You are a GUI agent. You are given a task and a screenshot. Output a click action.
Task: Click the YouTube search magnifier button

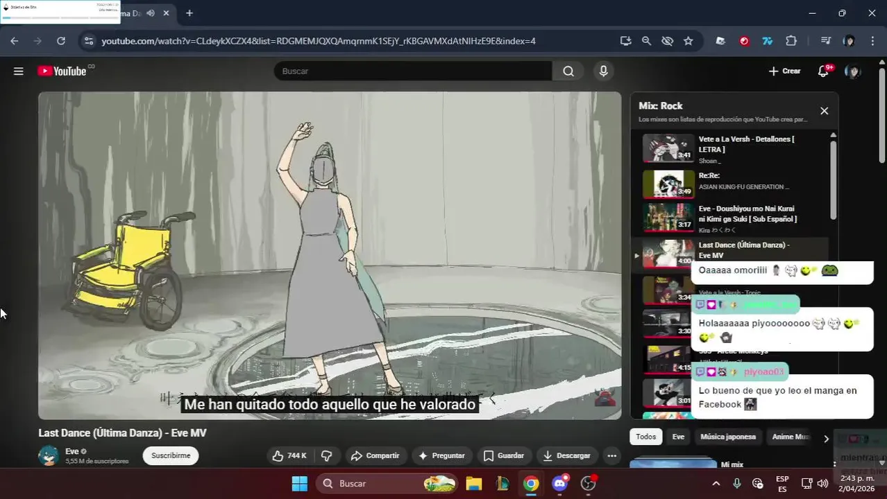pos(568,71)
